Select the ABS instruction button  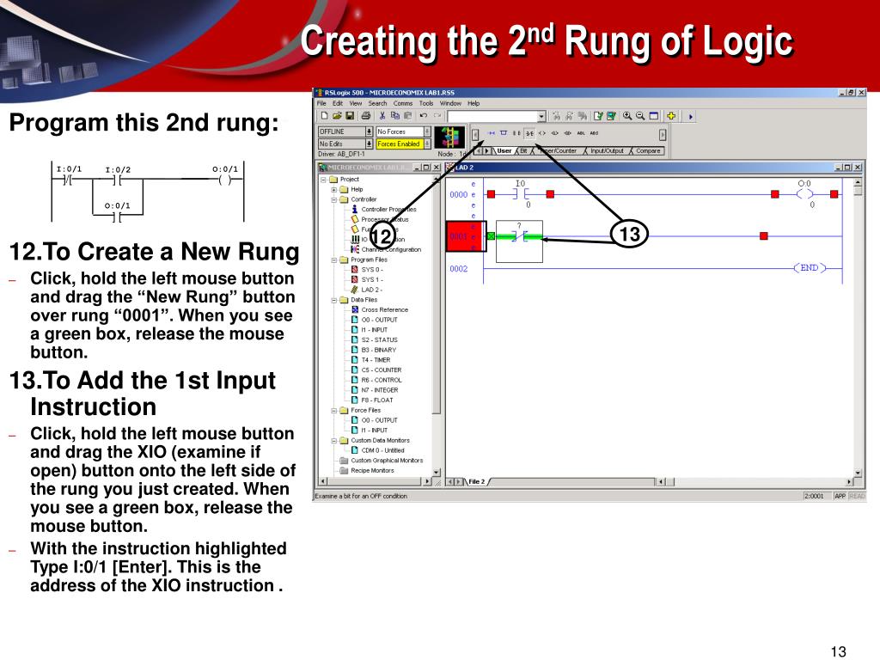pos(594,133)
